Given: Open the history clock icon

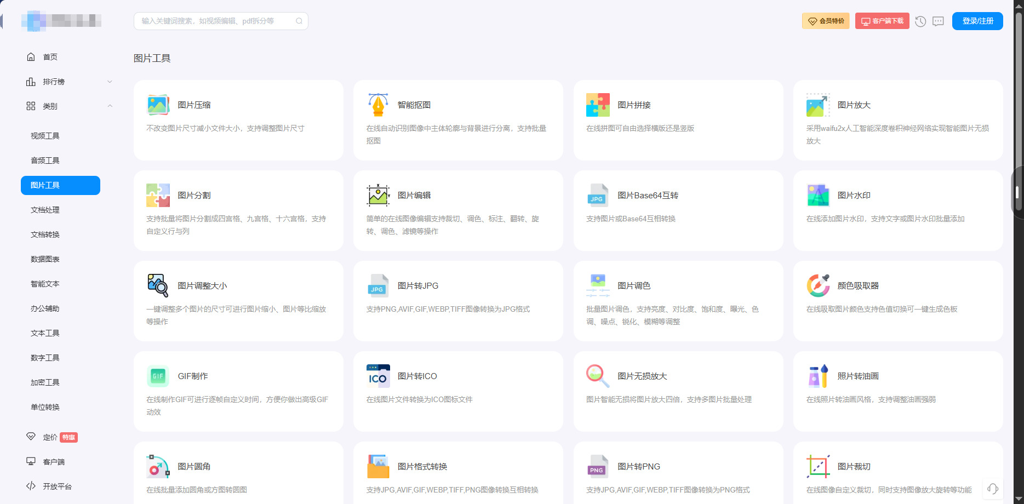Looking at the screenshot, I should 920,21.
